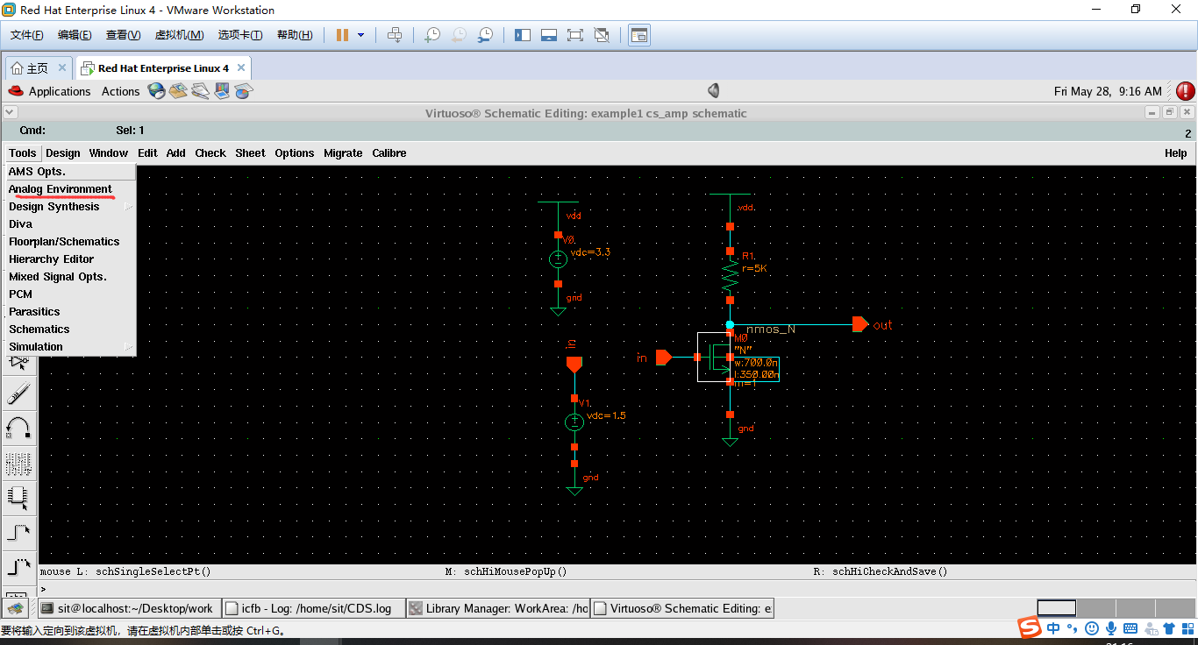Open the email launcher icon in GNOME panel
Viewport: 1198px width, 645px height.
point(179,90)
